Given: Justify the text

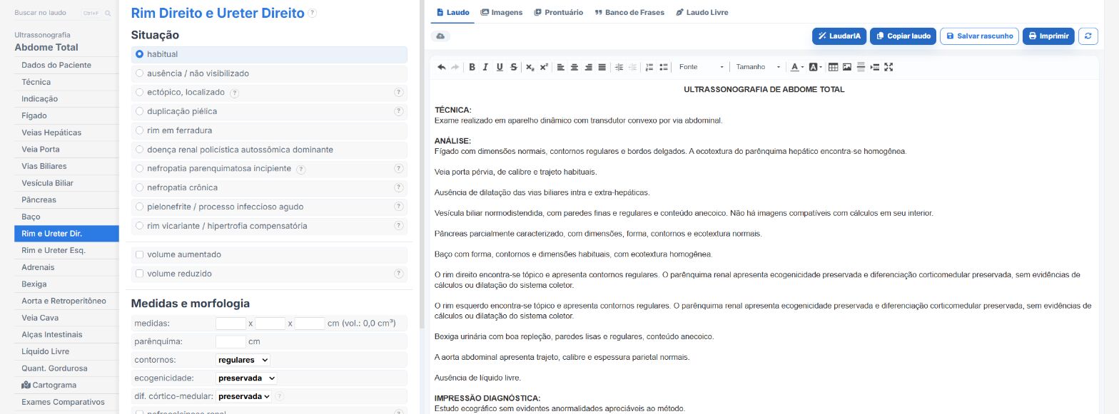Looking at the screenshot, I should pyautogui.click(x=602, y=67).
